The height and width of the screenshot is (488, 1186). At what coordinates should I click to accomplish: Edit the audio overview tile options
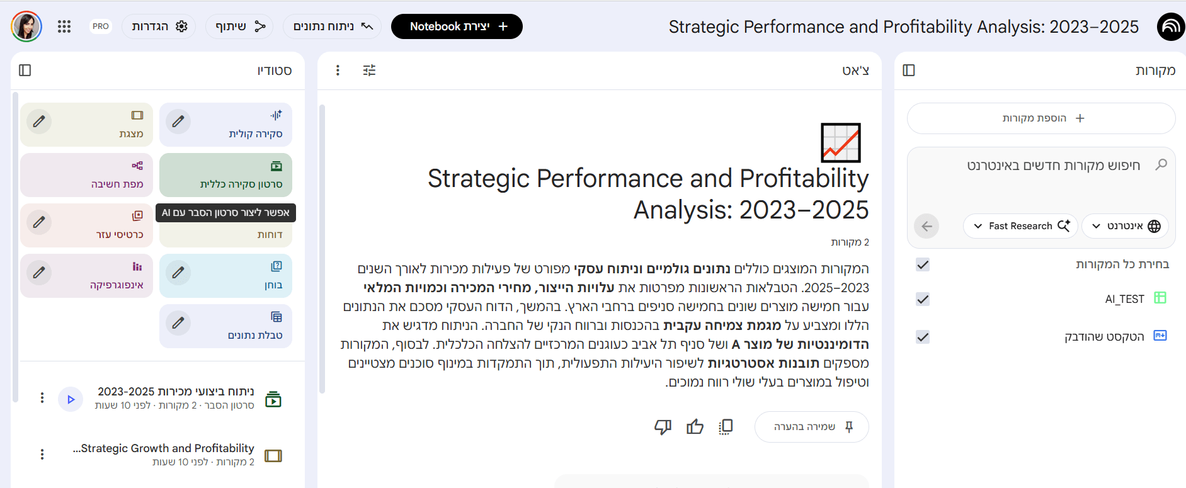pos(178,121)
